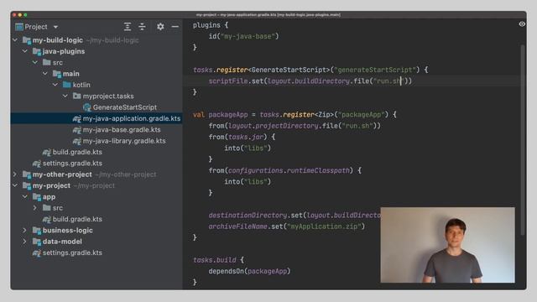
Task: Click the my-java-library.gradle.kts Gradle icon
Action: pos(76,141)
